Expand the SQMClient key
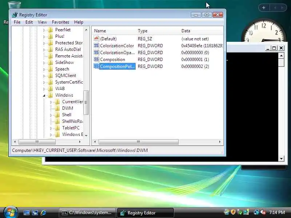Image resolution: width=291 pixels, height=218 pixels. coord(44,76)
